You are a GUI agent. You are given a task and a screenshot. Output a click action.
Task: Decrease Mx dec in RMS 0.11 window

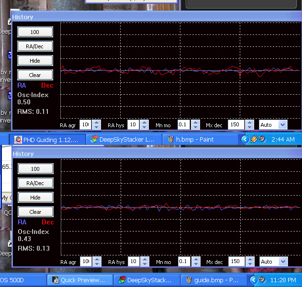(250, 127)
